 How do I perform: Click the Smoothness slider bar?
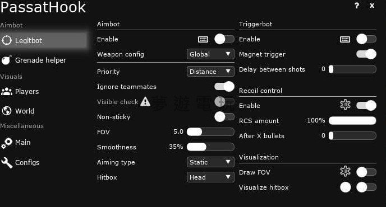210,147
